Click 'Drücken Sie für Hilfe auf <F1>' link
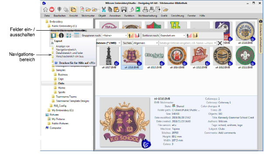Screen dimensions: 264x158 [77, 63]
